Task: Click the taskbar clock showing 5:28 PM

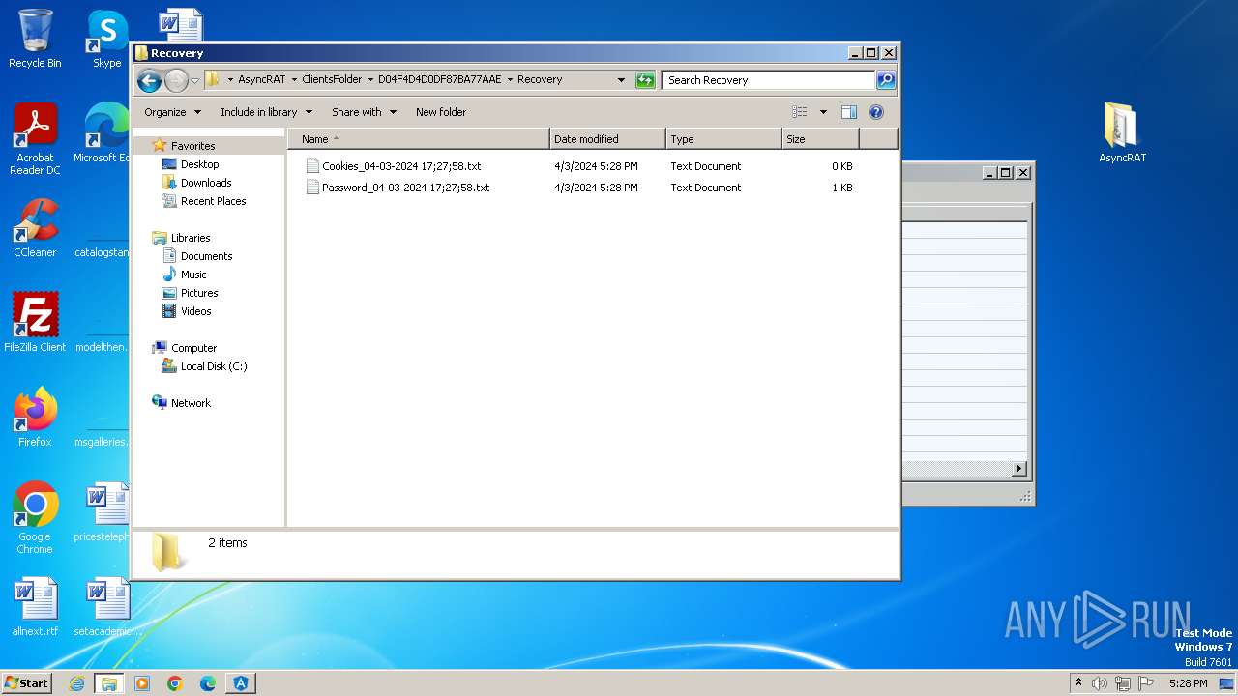Action: coord(1188,683)
